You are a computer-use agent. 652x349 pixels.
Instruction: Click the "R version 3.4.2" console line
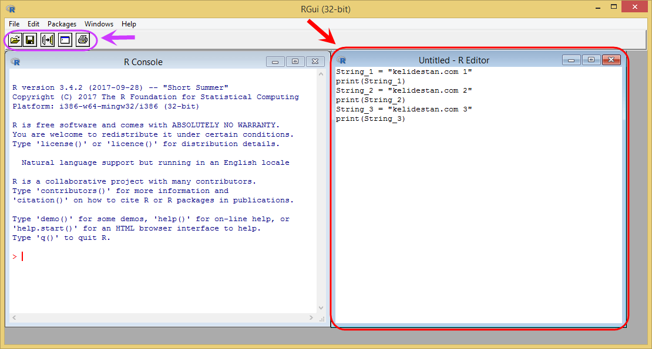[120, 87]
